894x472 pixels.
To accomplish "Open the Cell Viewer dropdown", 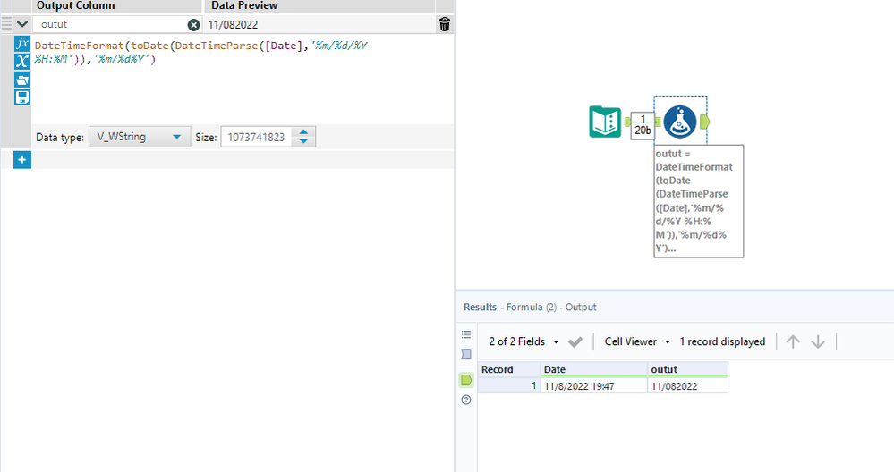I will coord(637,341).
